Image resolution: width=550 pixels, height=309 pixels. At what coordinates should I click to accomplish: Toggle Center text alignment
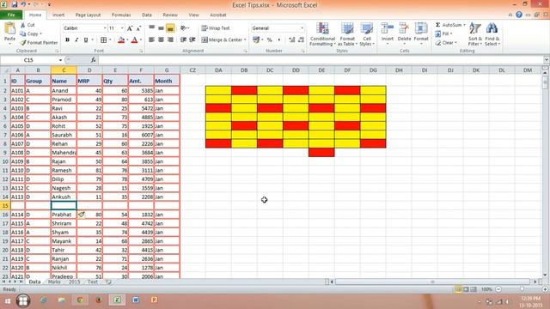click(x=161, y=40)
